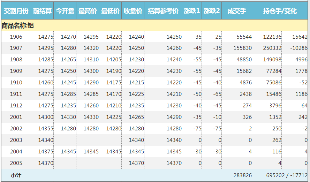Click the 小计 subtotal label

pos(16,175)
